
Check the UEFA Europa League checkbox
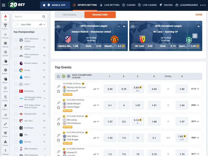[16, 48]
